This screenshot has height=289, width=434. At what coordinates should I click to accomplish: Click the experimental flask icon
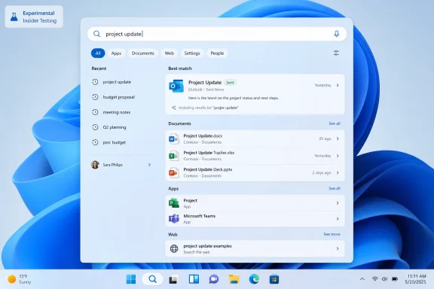point(14,17)
